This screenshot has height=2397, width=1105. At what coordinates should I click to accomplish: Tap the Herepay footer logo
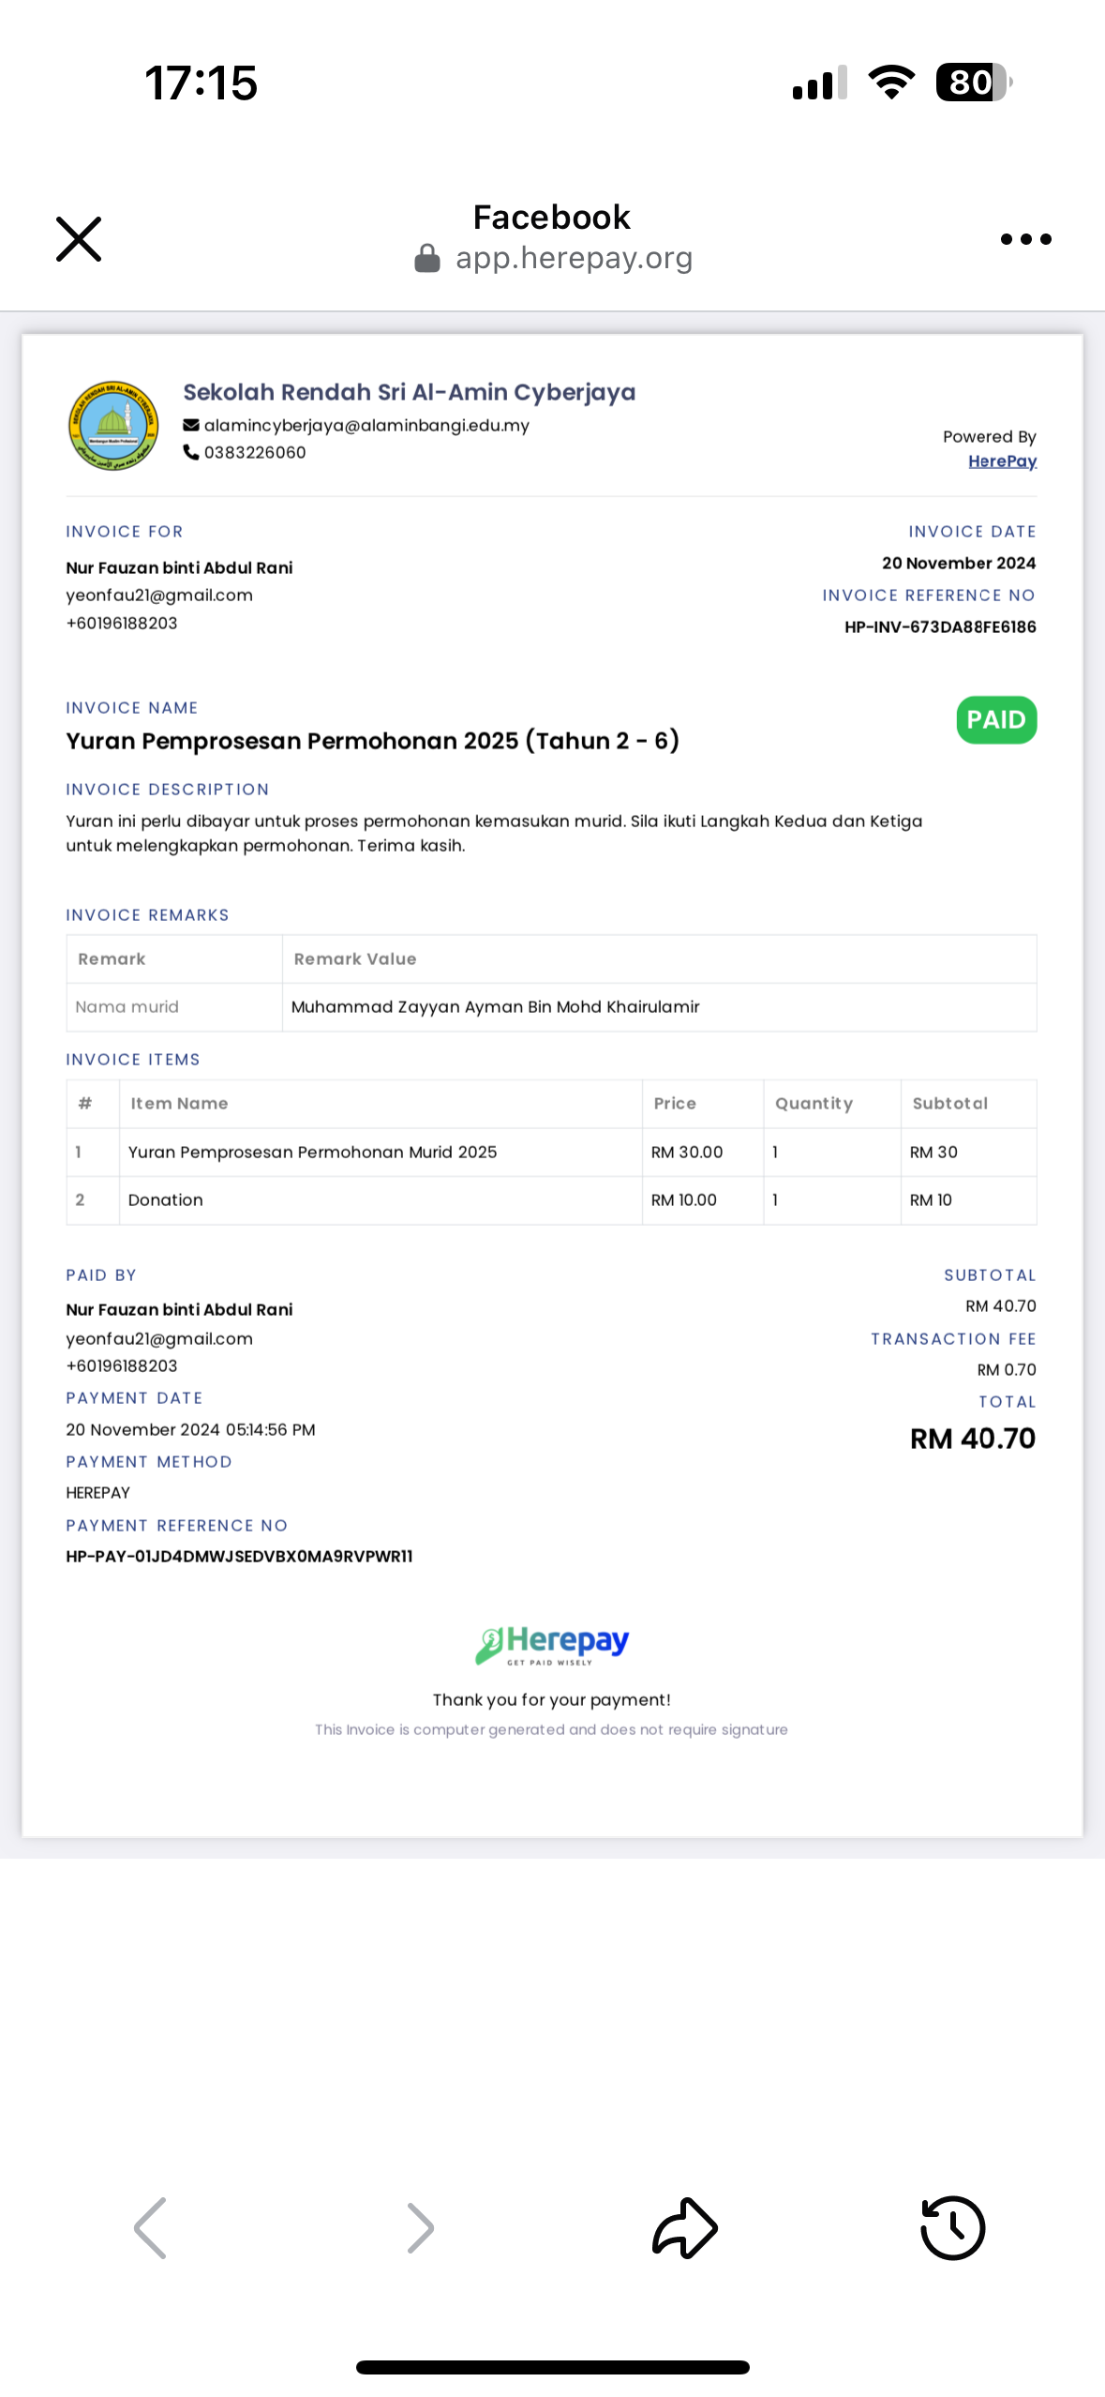coord(552,1645)
